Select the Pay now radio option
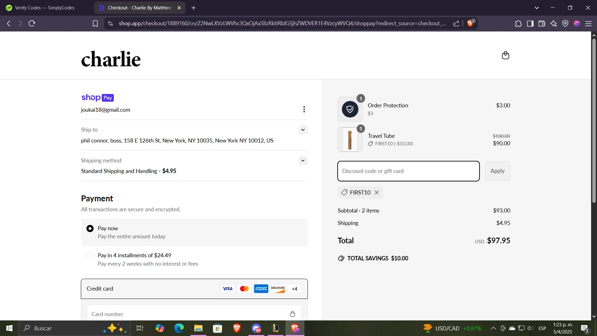The height and width of the screenshot is (336, 597). (90, 229)
